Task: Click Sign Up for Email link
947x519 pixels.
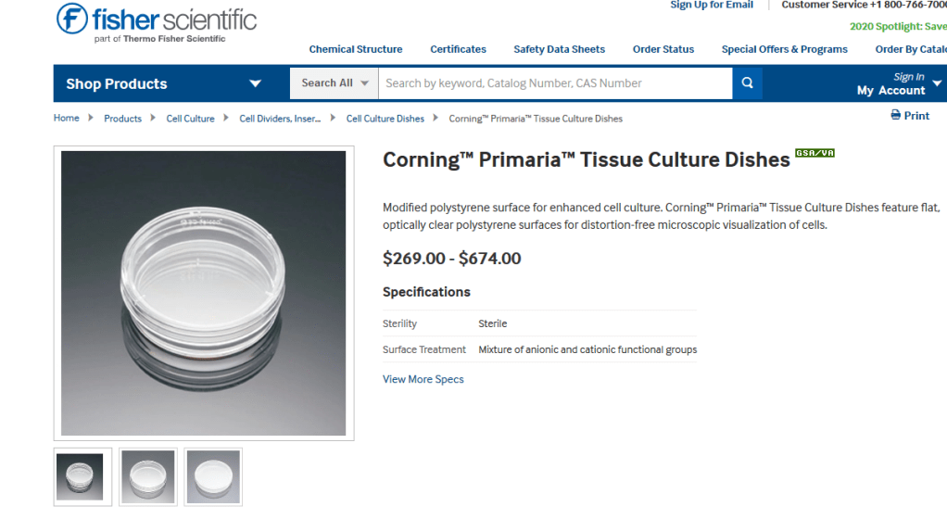Action: (x=712, y=6)
